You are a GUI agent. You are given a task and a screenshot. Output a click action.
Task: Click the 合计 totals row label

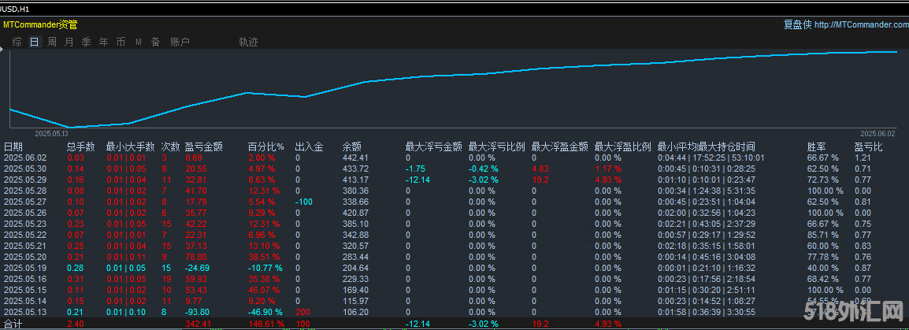coord(13,324)
